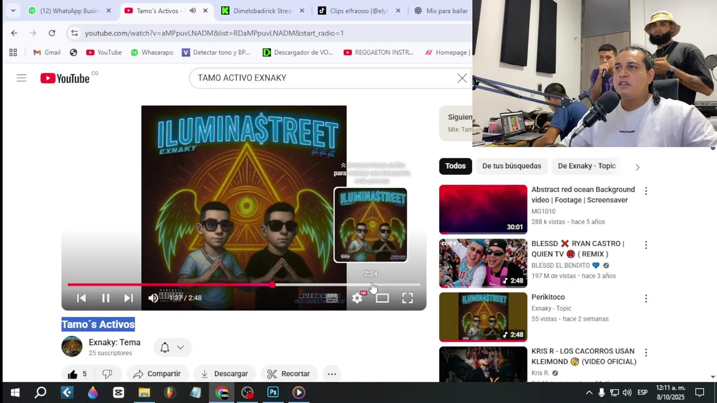Screen dimensions: 717x403
Task: Open options menu for KRIS R video
Action: (x=646, y=353)
